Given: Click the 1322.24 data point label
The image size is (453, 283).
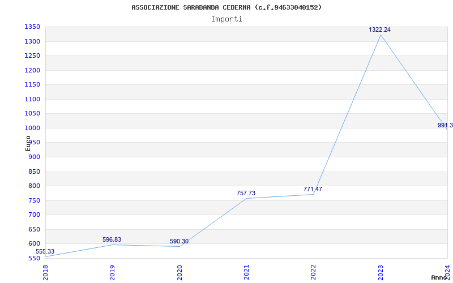Looking at the screenshot, I should pyautogui.click(x=380, y=29).
